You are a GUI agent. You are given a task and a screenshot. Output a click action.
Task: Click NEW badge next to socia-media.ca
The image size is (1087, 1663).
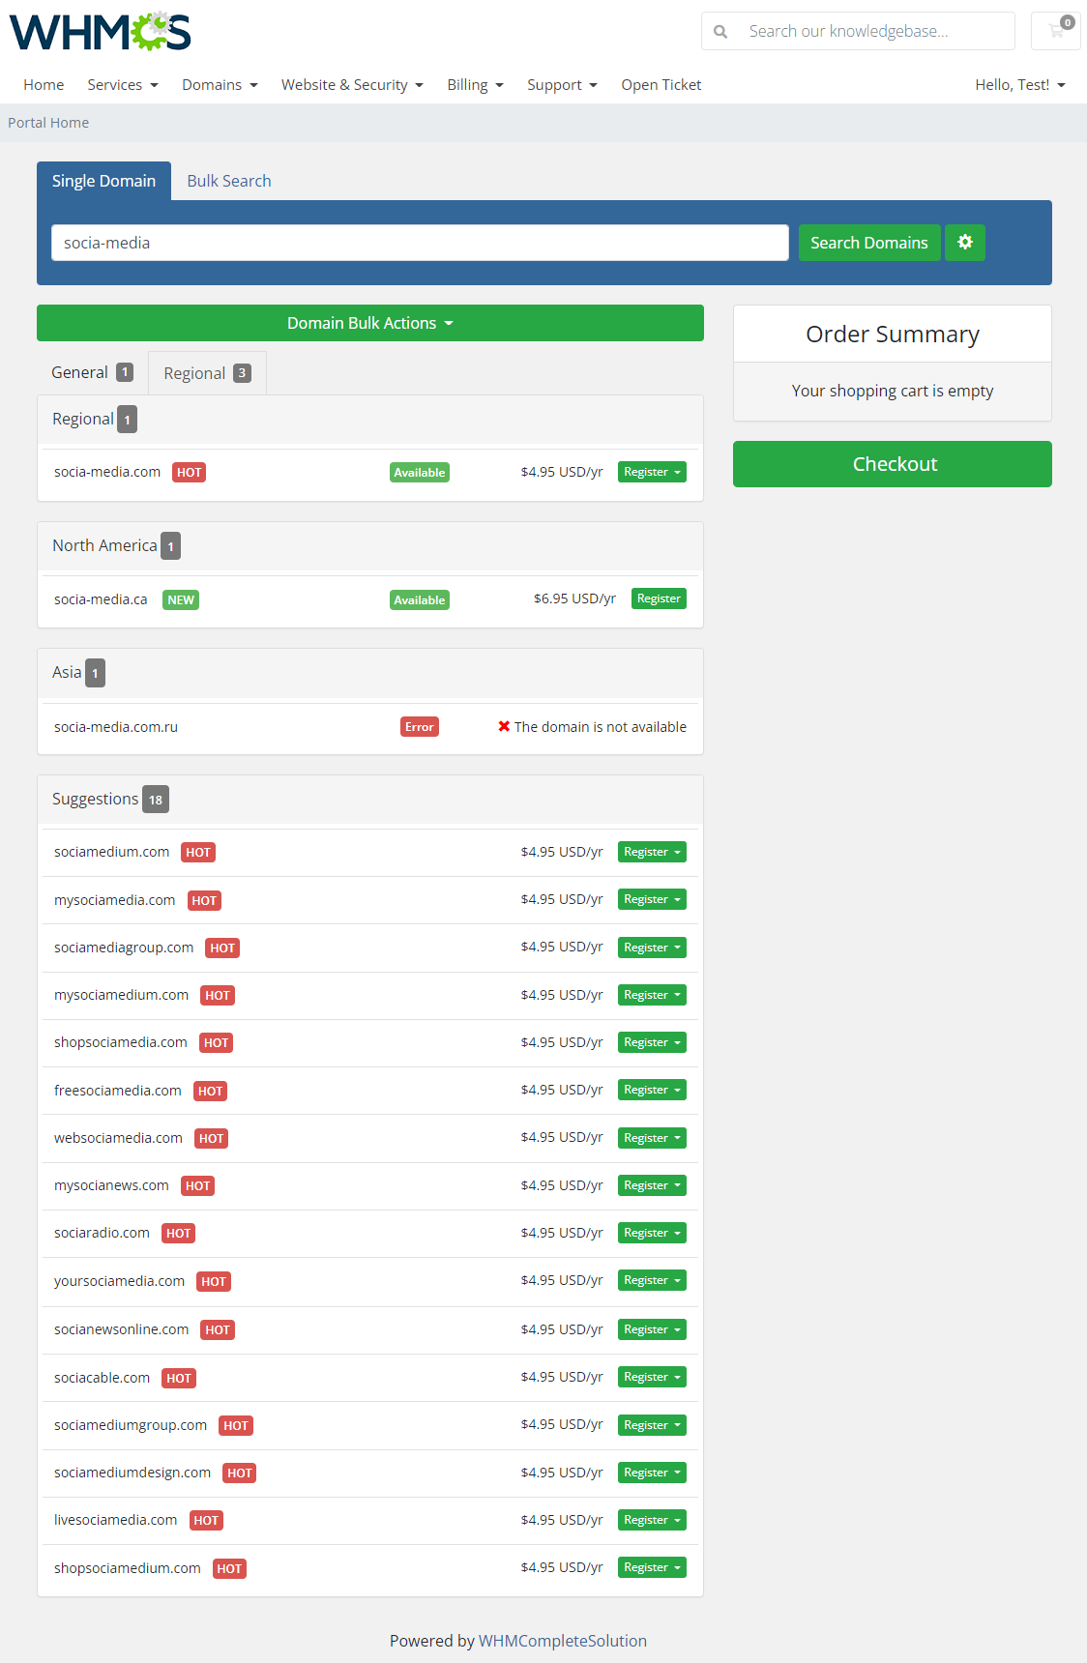point(181,599)
